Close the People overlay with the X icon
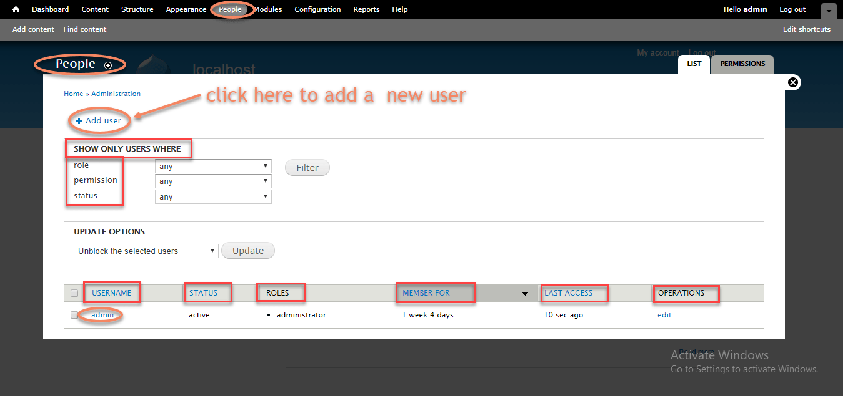Image resolution: width=843 pixels, height=396 pixels. pos(793,82)
